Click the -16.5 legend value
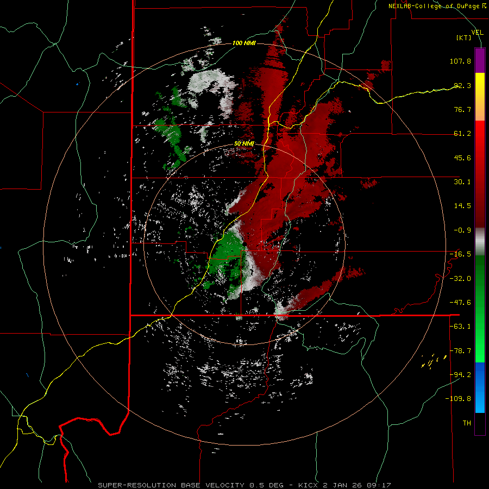This screenshot has width=489, height=489. pyautogui.click(x=460, y=254)
